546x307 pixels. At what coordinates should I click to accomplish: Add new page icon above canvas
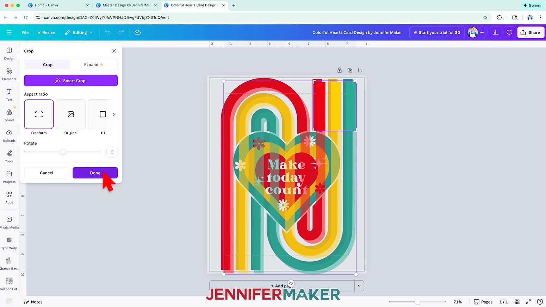(360, 70)
